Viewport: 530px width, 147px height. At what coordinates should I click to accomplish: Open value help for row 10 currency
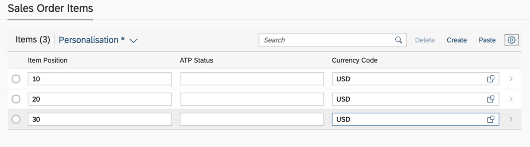click(x=490, y=79)
